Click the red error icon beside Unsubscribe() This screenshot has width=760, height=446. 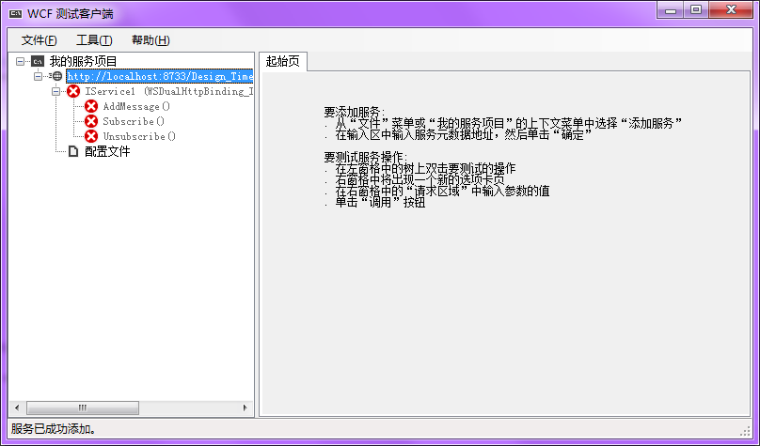91,136
